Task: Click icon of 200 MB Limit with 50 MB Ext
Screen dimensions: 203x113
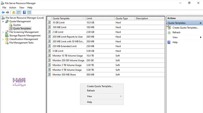Action: (49, 42)
